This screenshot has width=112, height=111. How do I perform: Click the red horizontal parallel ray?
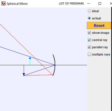point(38,75)
